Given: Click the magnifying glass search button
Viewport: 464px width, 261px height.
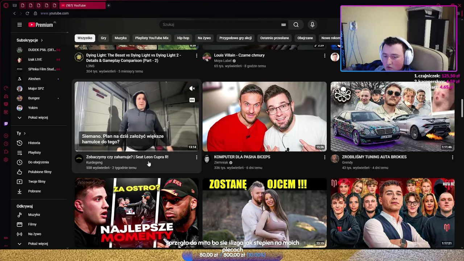Looking at the screenshot, I should pos(296,25).
